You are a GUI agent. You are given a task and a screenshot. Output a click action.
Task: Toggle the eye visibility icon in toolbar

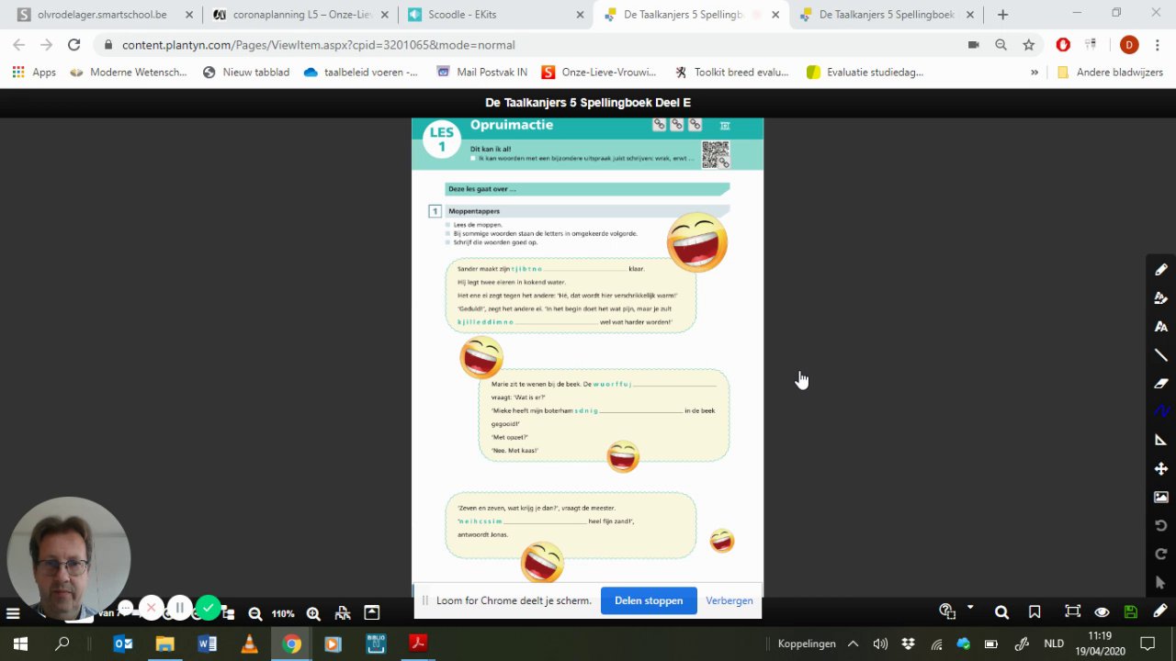click(1102, 612)
